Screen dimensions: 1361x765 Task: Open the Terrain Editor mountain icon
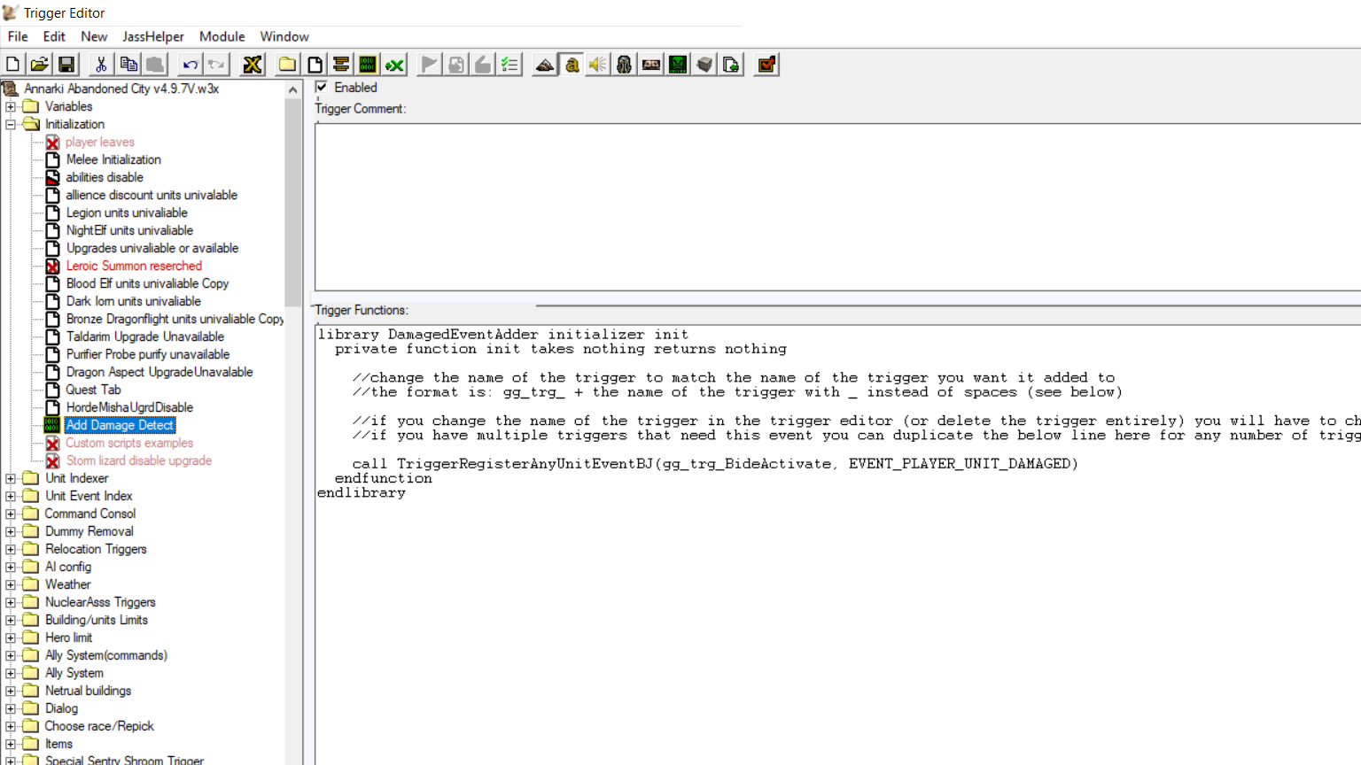[x=545, y=65]
